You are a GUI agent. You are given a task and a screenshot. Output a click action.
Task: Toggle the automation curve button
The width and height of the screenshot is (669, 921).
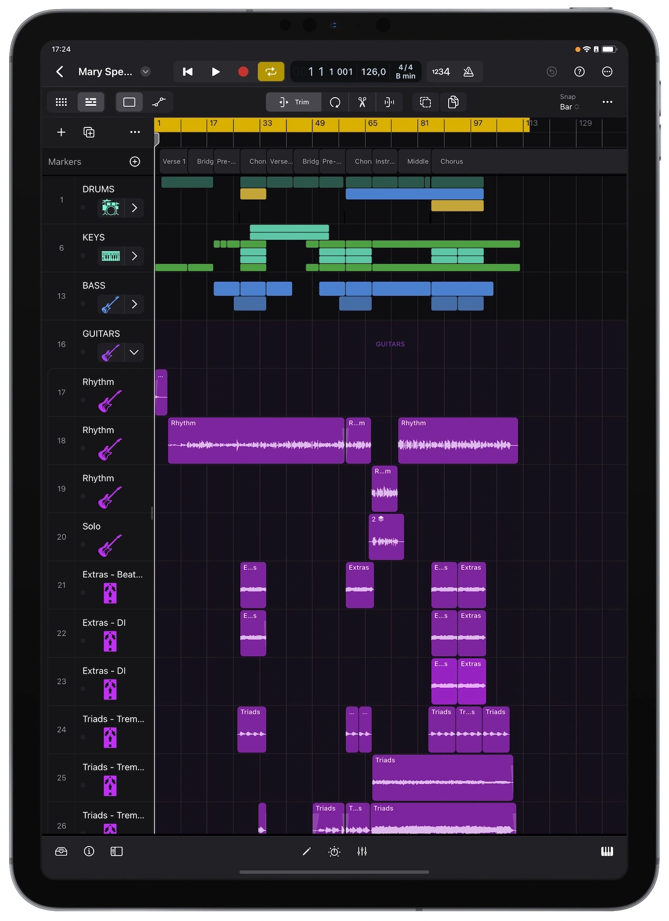(159, 102)
